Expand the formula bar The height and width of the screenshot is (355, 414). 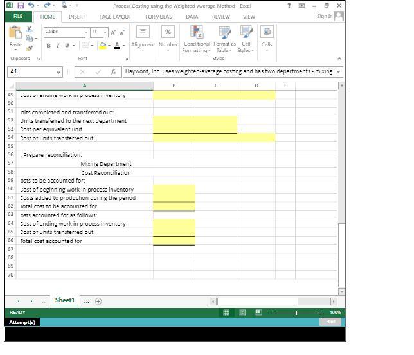339,71
